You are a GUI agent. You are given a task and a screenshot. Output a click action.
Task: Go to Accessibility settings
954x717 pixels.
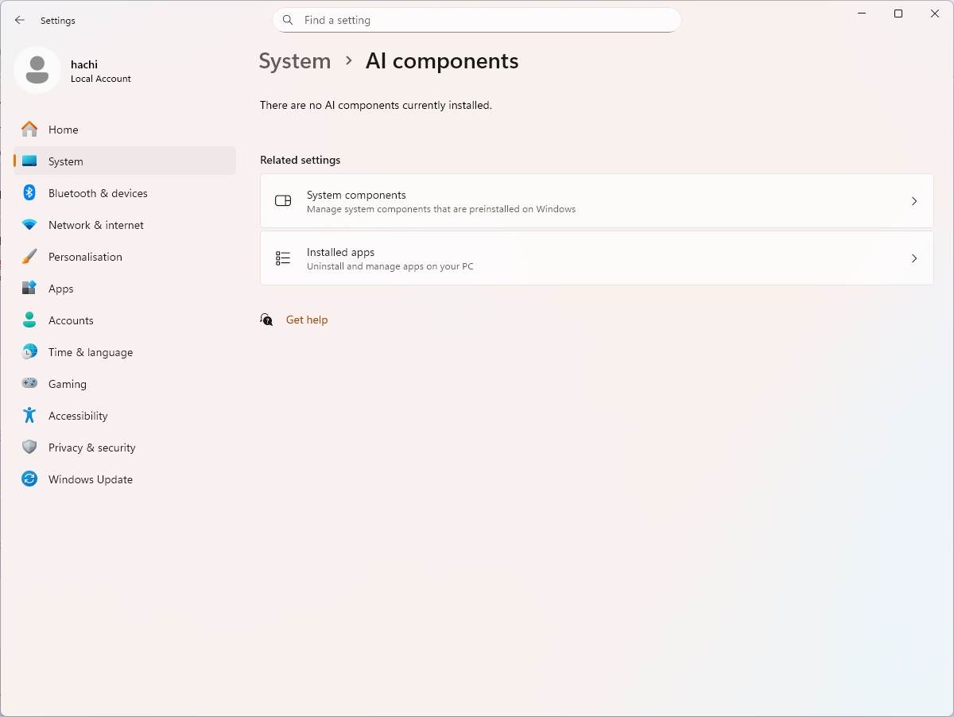pos(125,416)
